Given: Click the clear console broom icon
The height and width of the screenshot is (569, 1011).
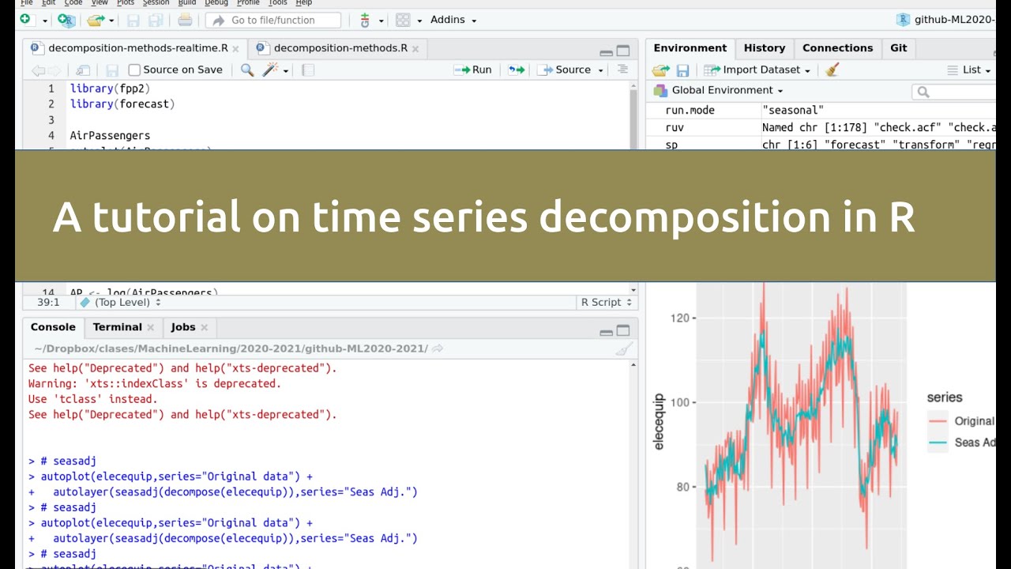Looking at the screenshot, I should click(x=624, y=349).
